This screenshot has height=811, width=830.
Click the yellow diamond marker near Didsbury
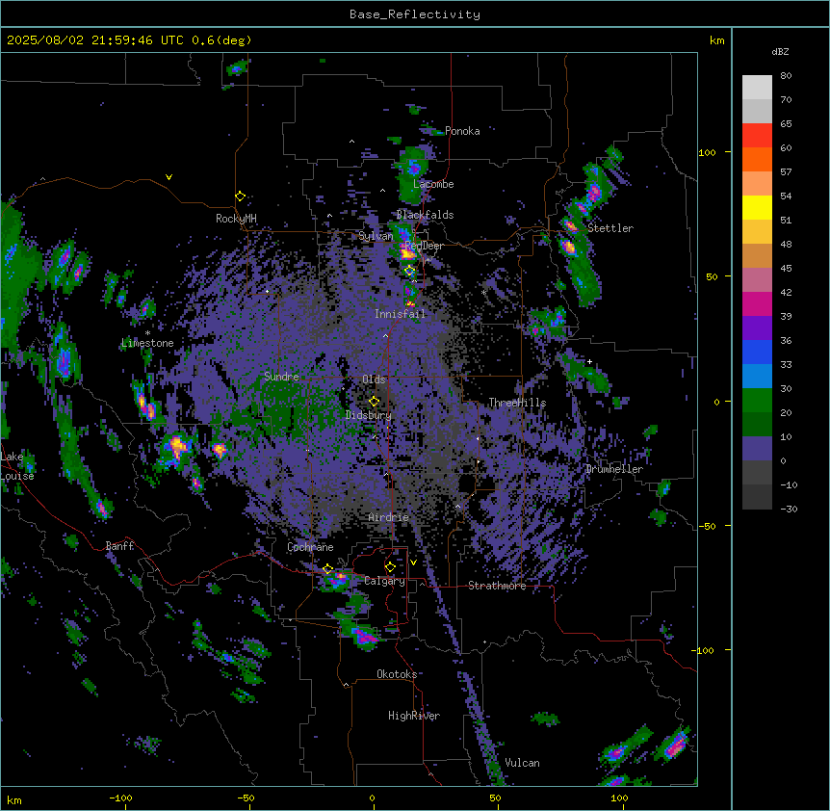374,402
